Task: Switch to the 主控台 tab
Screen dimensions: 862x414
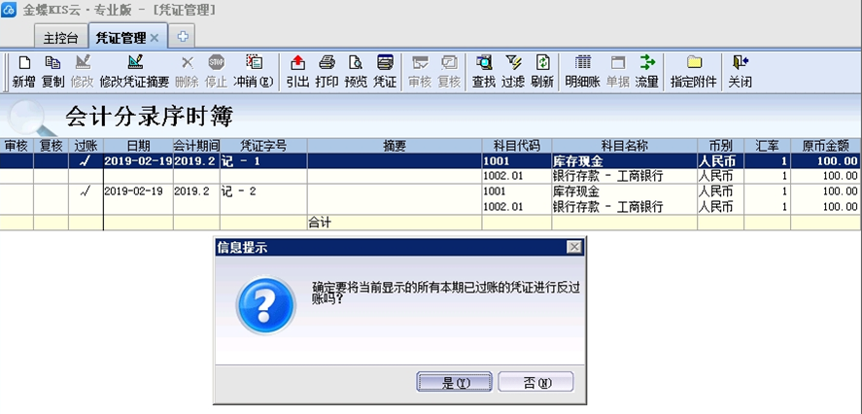Action: tap(61, 37)
